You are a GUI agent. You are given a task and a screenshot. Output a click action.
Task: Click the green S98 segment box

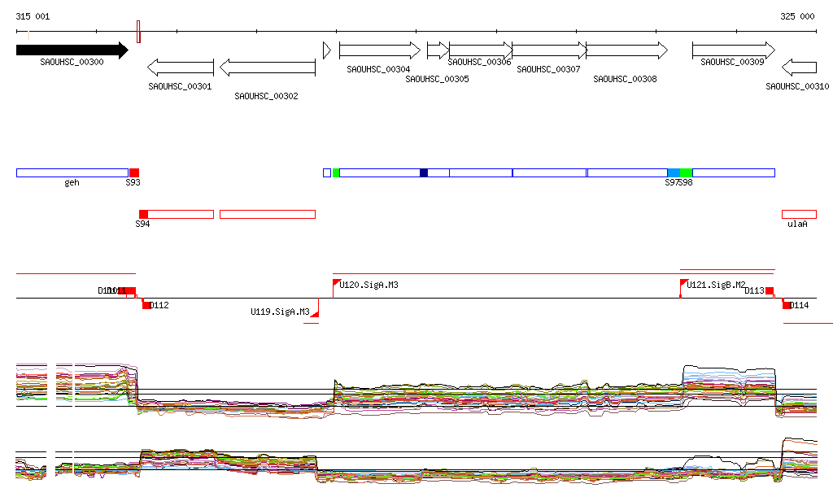click(x=686, y=172)
